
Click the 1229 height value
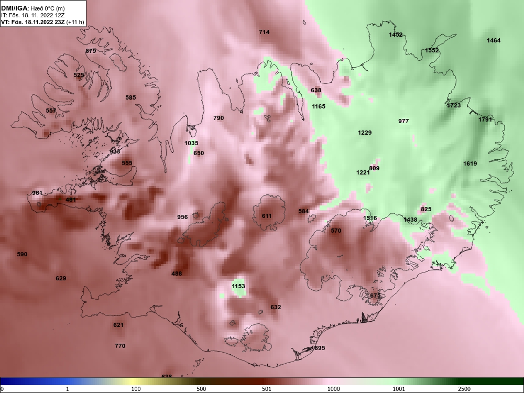(365, 133)
